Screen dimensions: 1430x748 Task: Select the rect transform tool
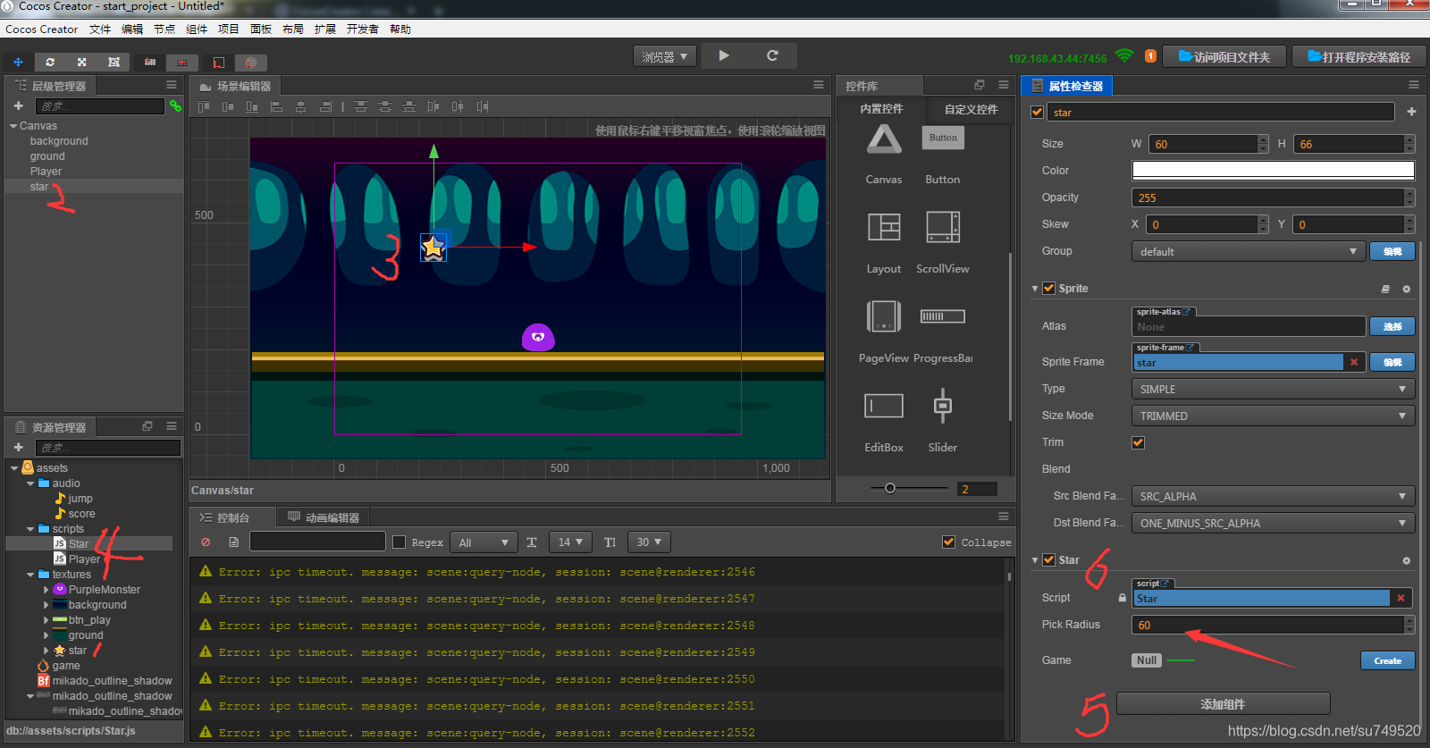(x=114, y=63)
